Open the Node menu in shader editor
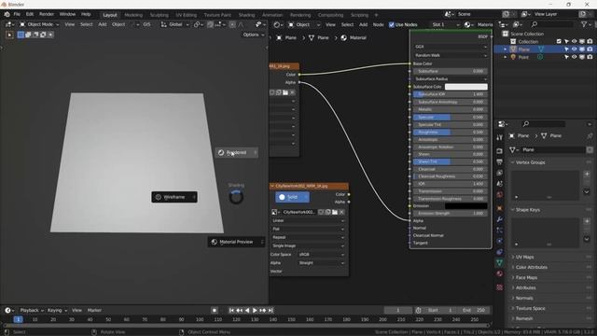 (378, 25)
